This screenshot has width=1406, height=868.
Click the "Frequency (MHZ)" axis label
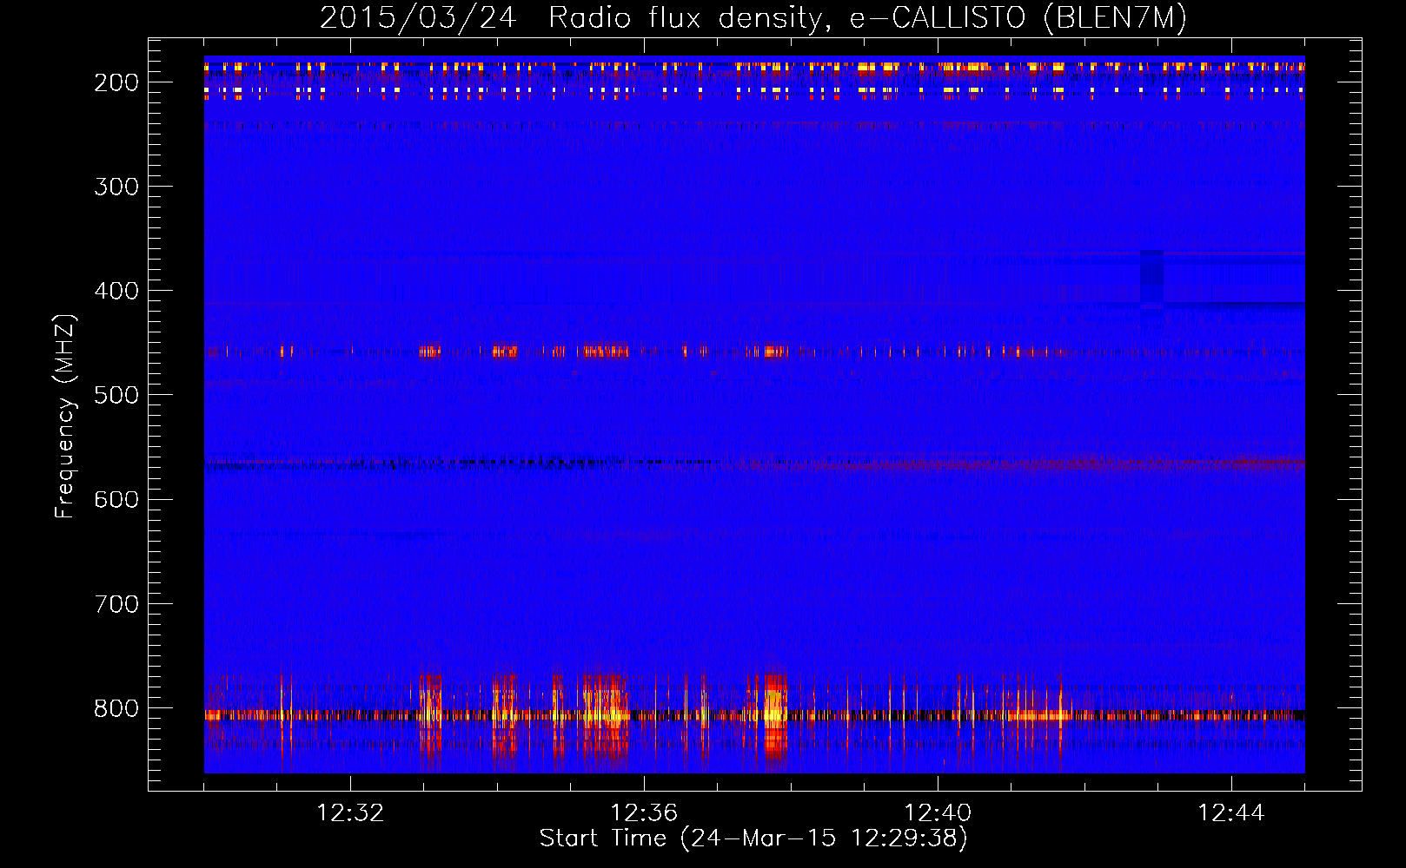(x=66, y=416)
